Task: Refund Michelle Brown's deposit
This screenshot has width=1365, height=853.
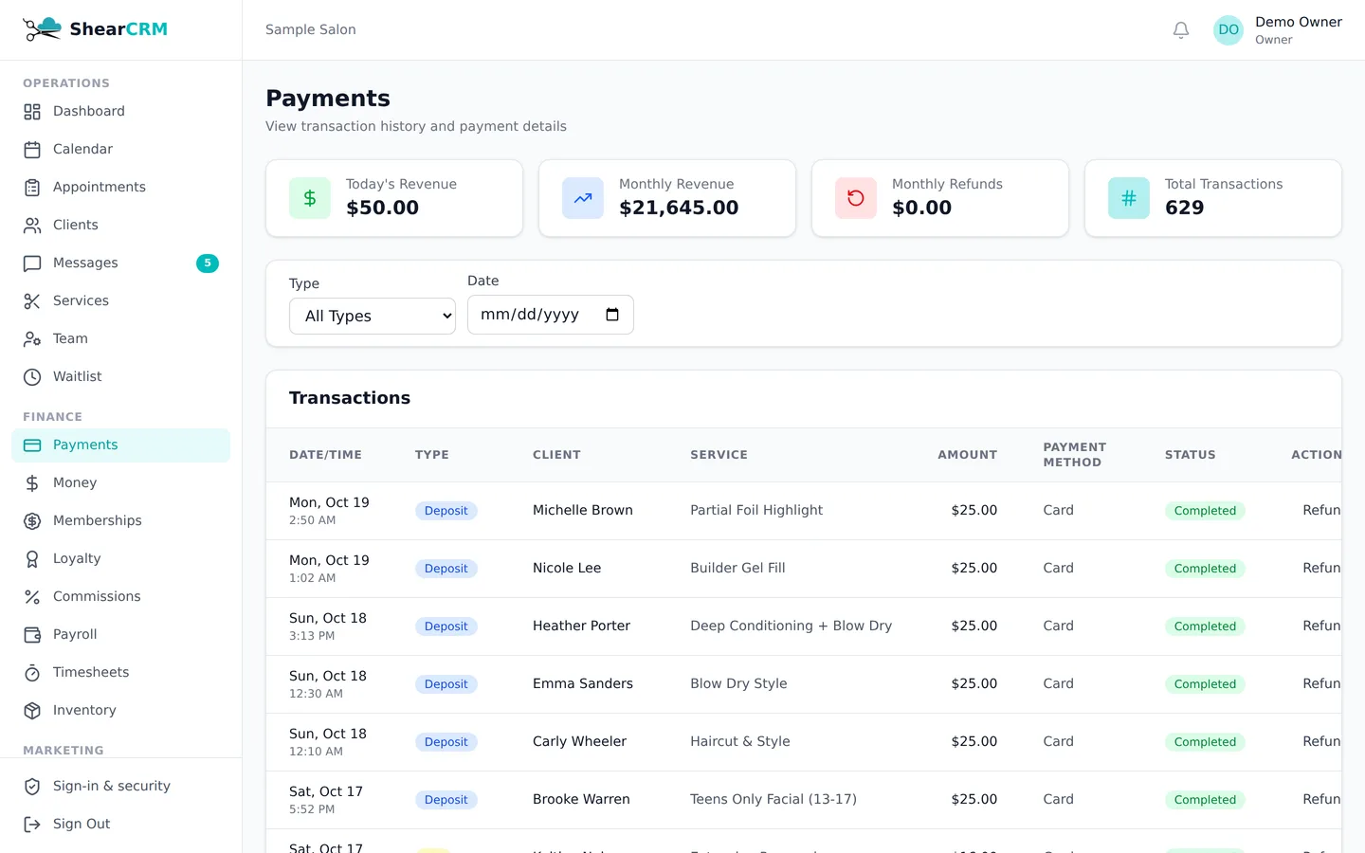Action: (x=1321, y=510)
